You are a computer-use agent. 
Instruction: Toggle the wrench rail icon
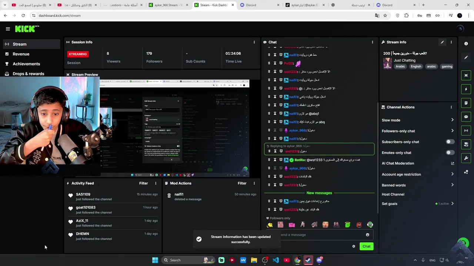(466, 158)
